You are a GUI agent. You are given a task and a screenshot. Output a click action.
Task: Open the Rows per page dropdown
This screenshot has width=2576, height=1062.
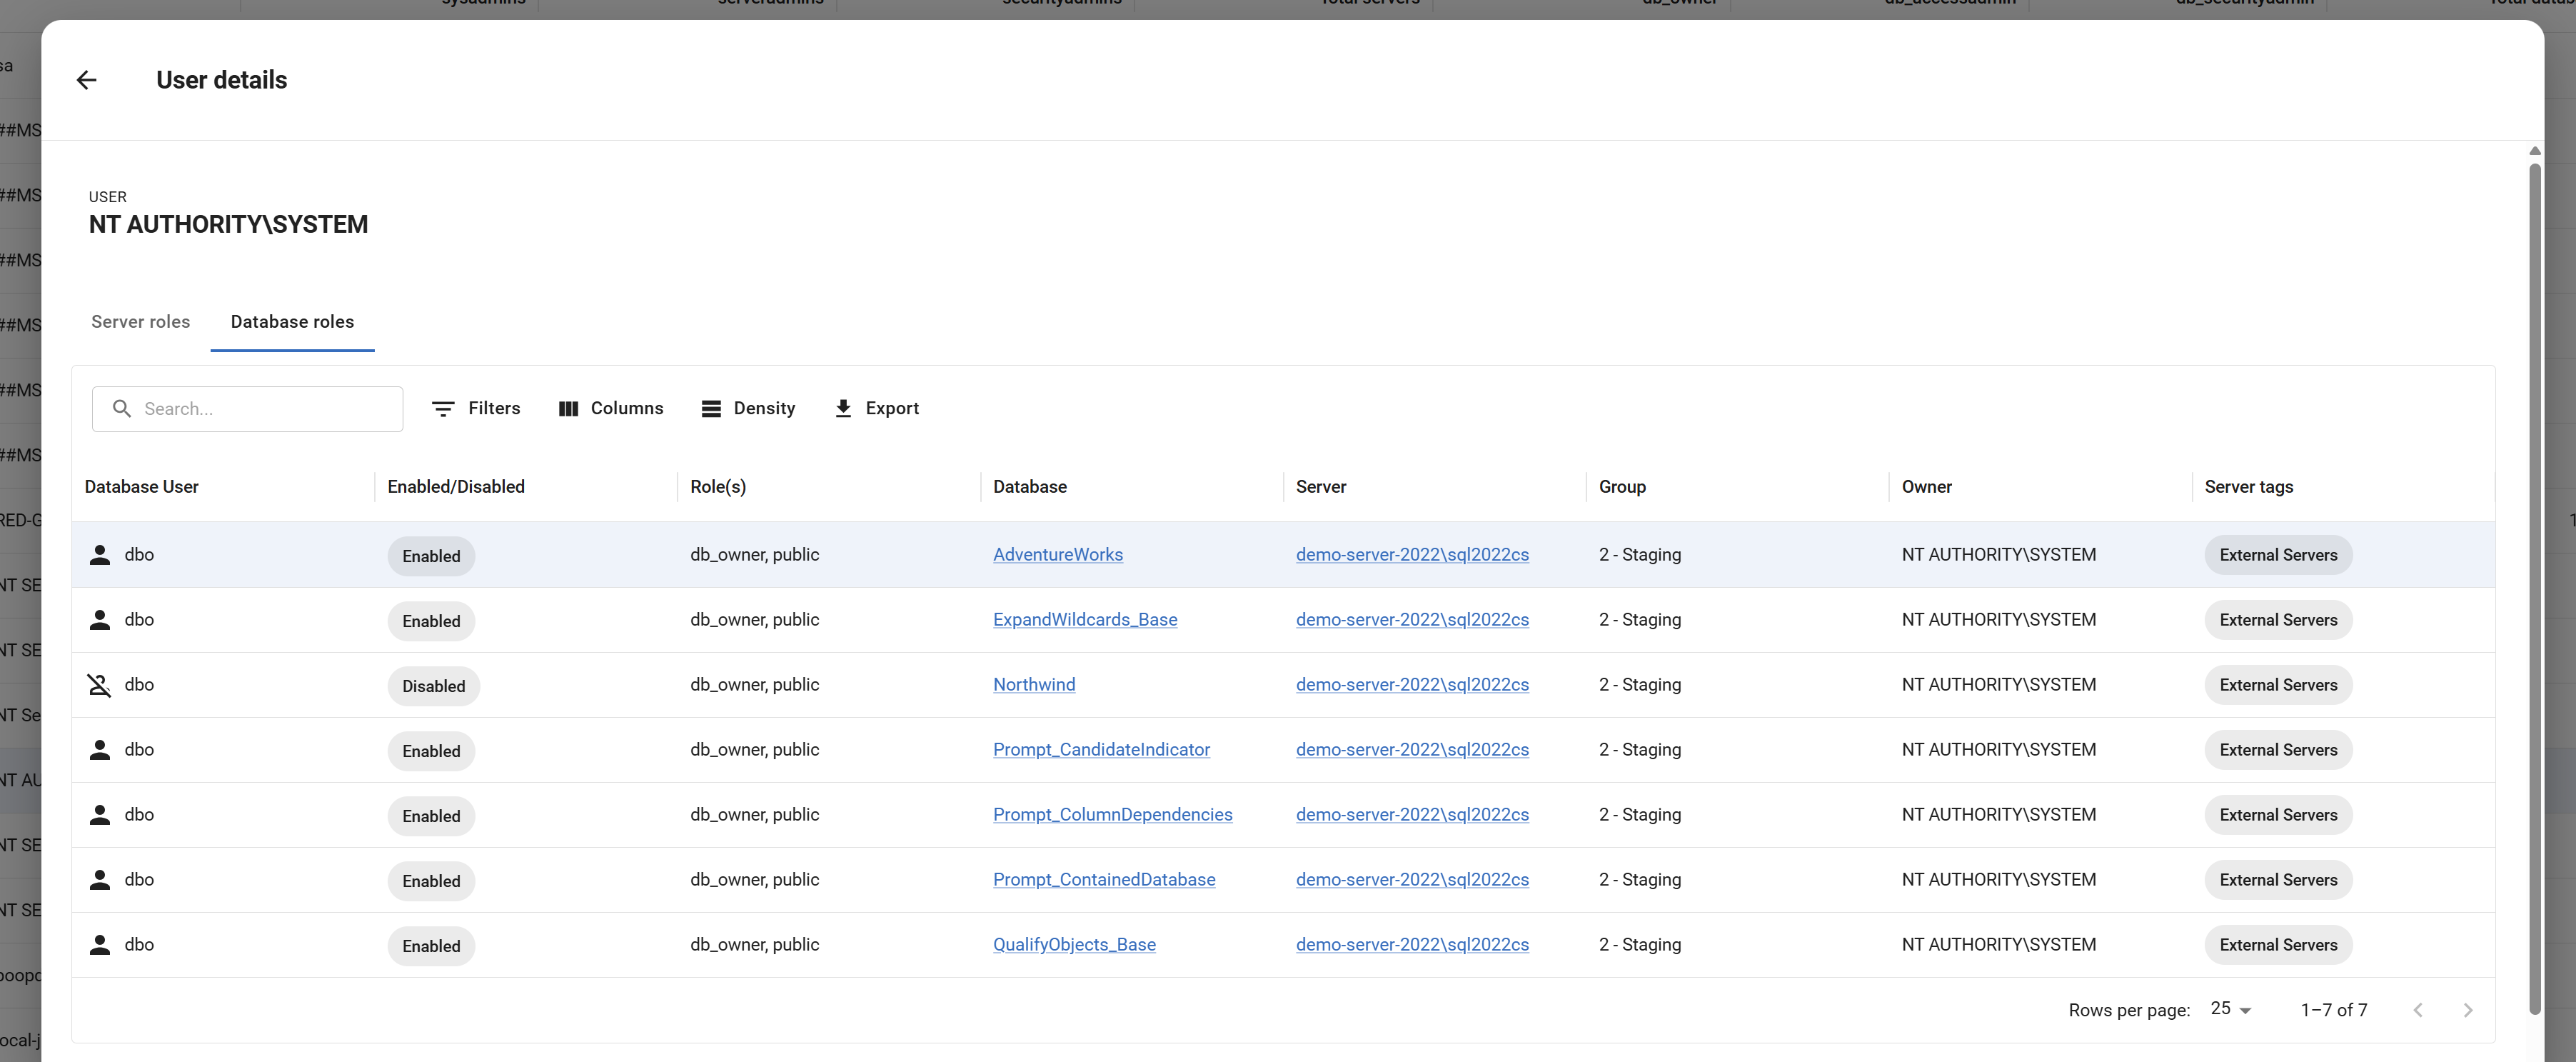click(x=2231, y=1009)
